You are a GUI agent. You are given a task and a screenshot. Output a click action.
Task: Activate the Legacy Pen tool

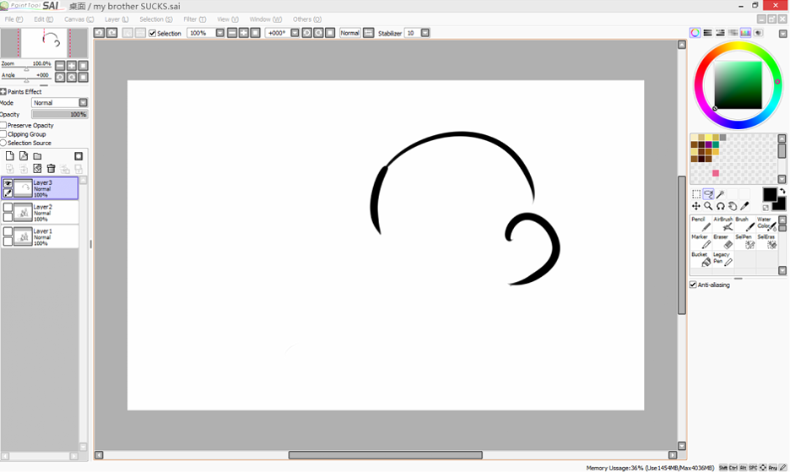point(722,259)
